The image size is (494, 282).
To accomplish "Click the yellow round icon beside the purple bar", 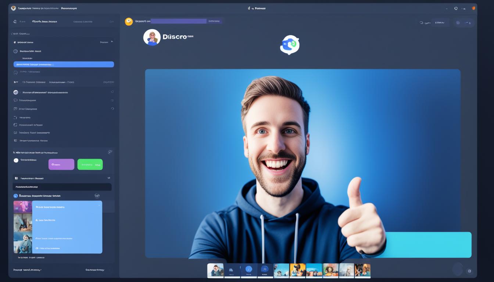I will [x=129, y=22].
